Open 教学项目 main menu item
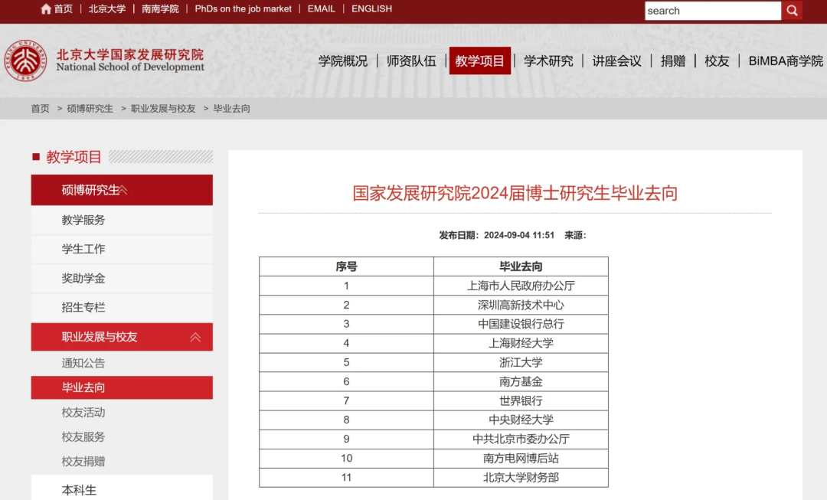827x500 pixels. click(480, 60)
